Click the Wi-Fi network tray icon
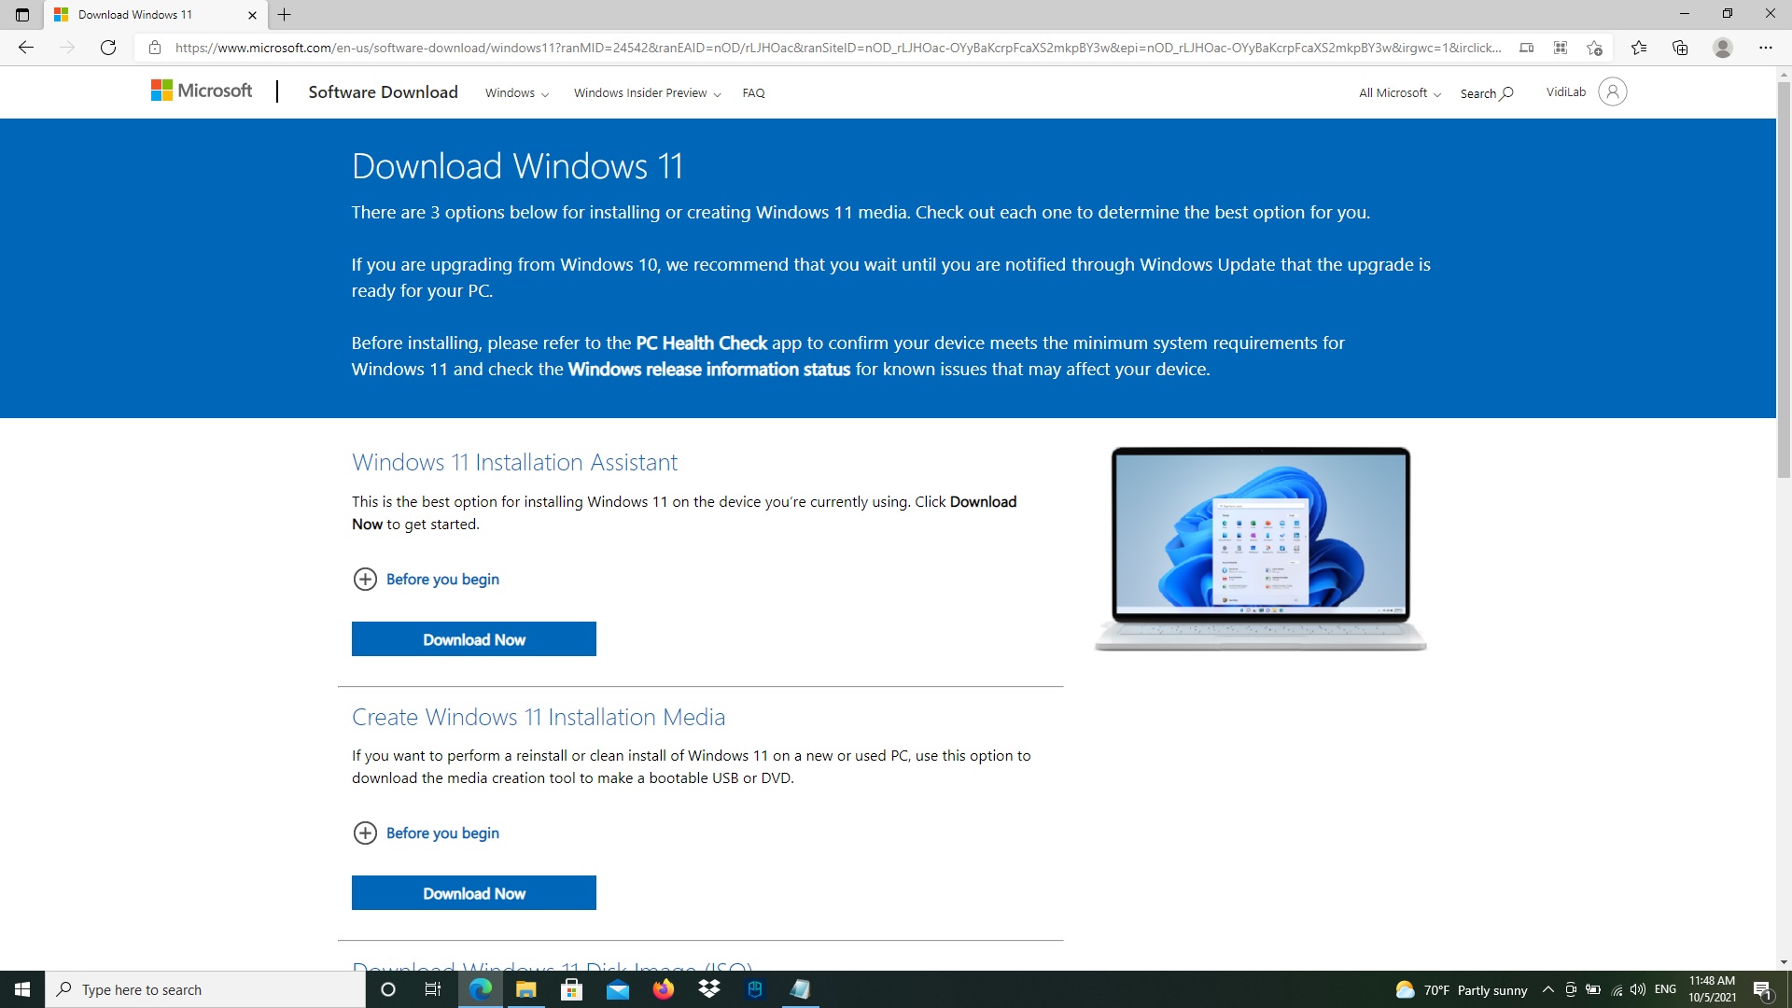 click(1617, 989)
